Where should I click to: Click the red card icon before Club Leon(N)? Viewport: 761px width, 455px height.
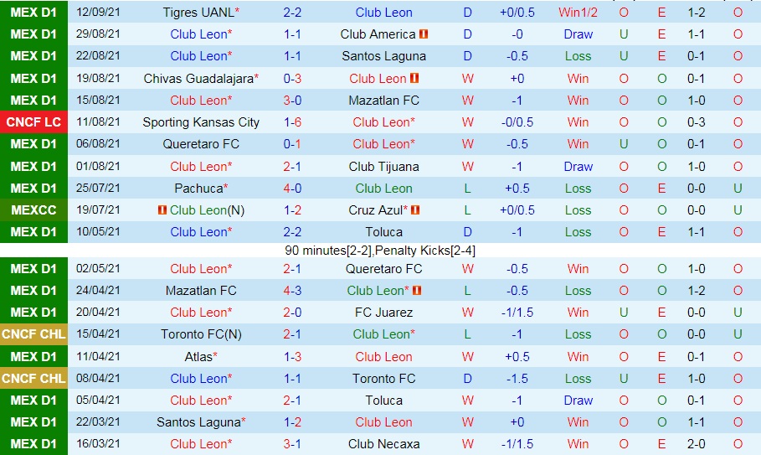click(x=162, y=209)
